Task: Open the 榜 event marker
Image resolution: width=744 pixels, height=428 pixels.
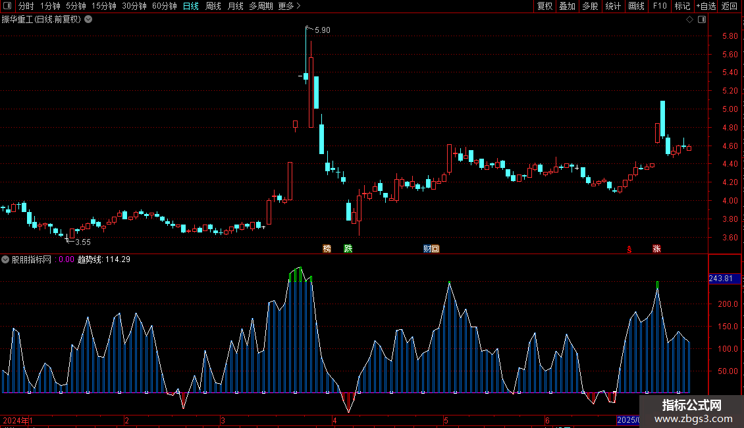Action: (x=327, y=249)
